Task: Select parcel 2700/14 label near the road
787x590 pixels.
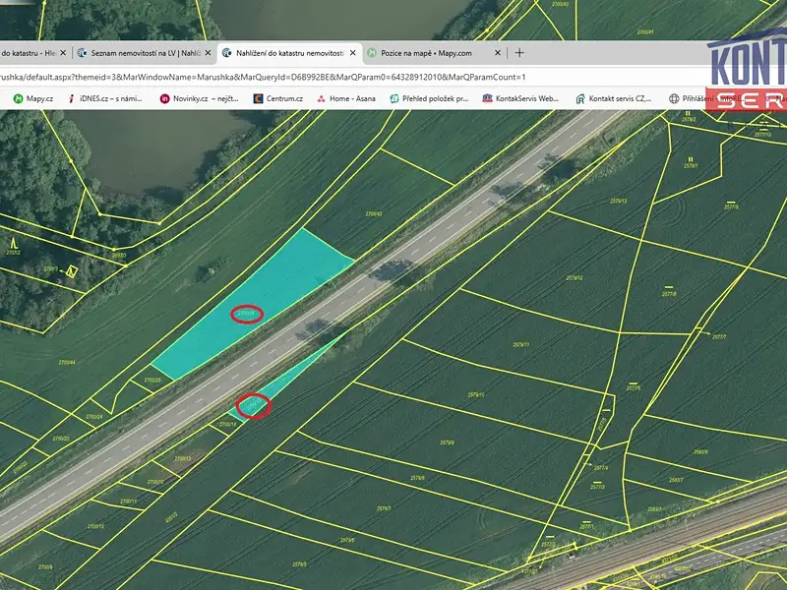Action: [x=228, y=425]
